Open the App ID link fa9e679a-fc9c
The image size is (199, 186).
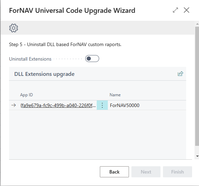58,105
